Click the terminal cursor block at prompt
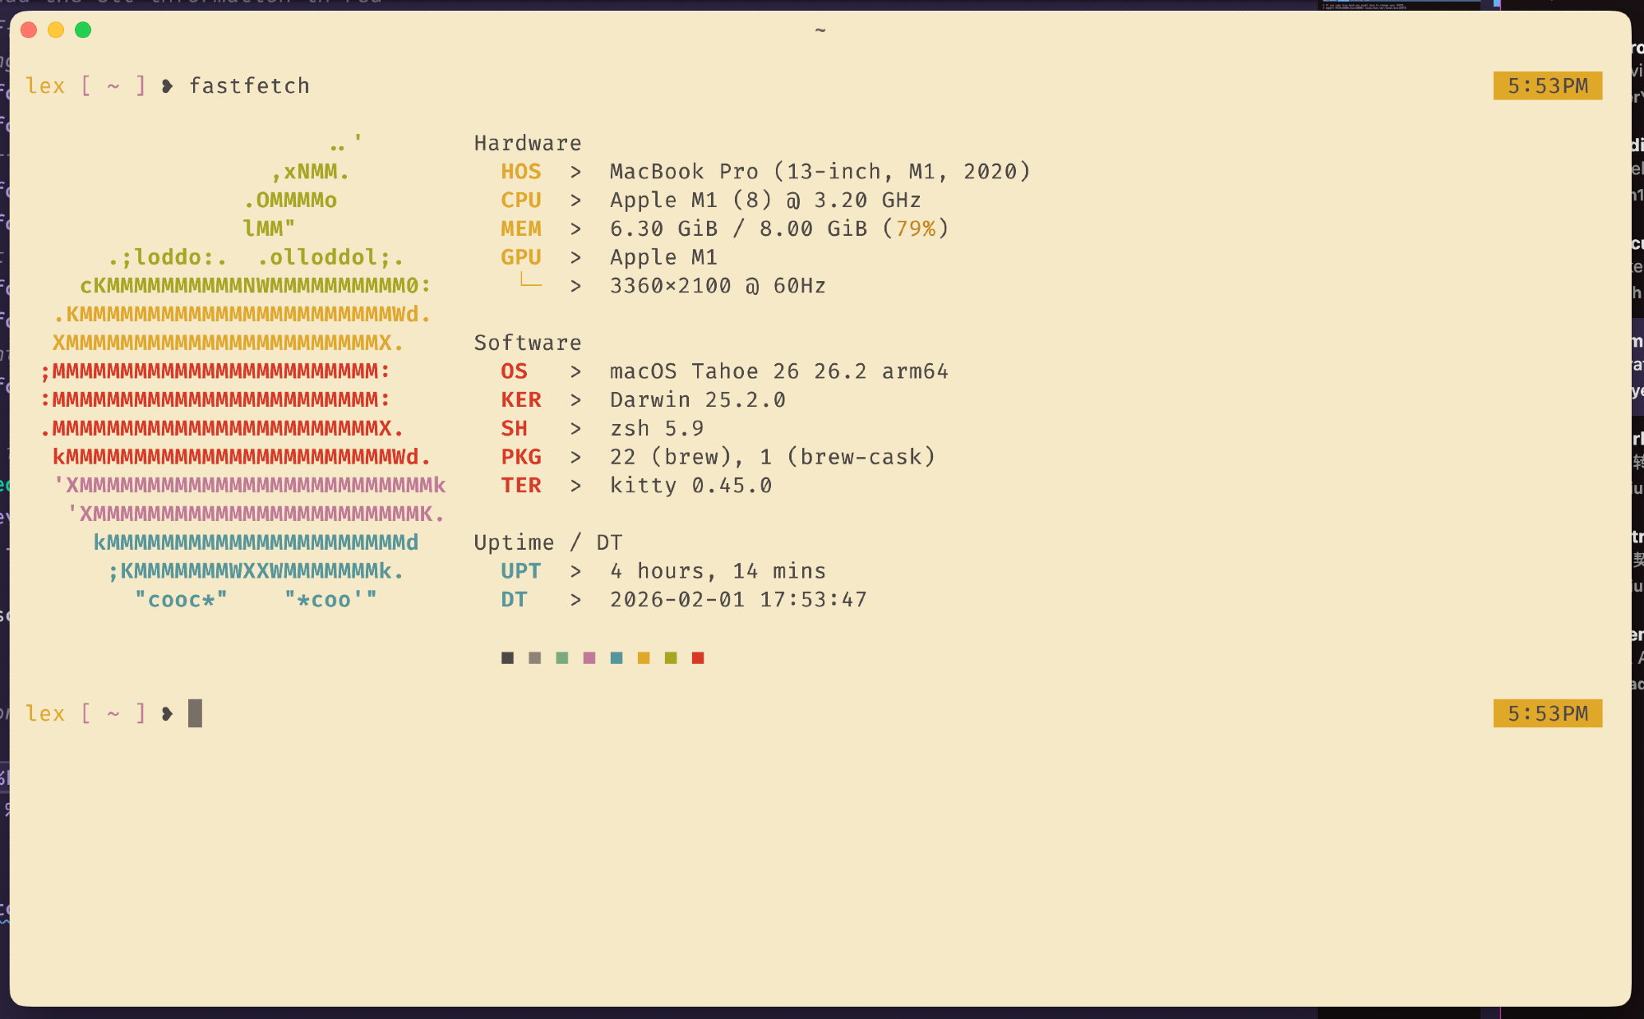The width and height of the screenshot is (1644, 1019). [195, 713]
